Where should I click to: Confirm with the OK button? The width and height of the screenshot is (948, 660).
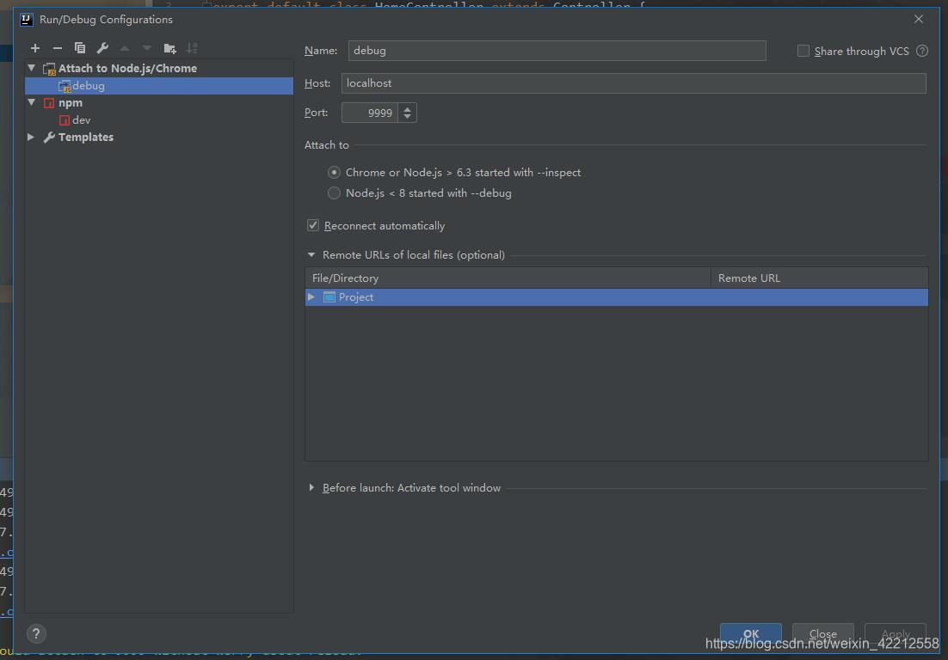[751, 634]
